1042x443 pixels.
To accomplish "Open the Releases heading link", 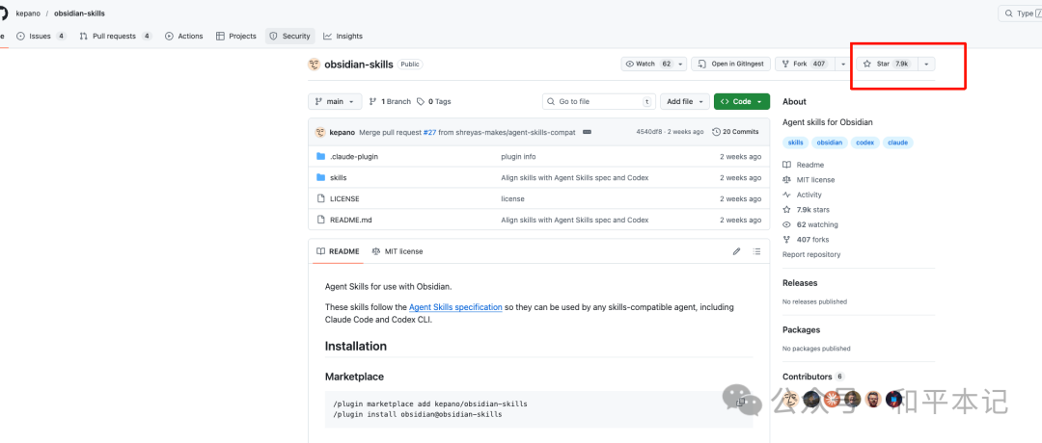I will [x=800, y=283].
